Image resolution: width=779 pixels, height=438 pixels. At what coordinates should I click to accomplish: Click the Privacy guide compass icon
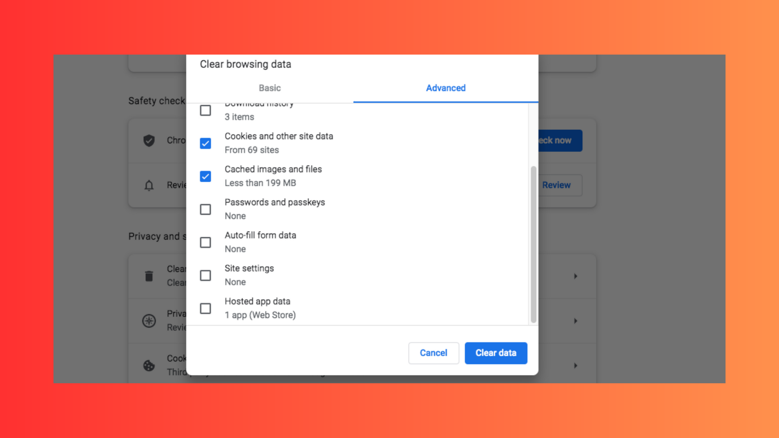pos(149,321)
